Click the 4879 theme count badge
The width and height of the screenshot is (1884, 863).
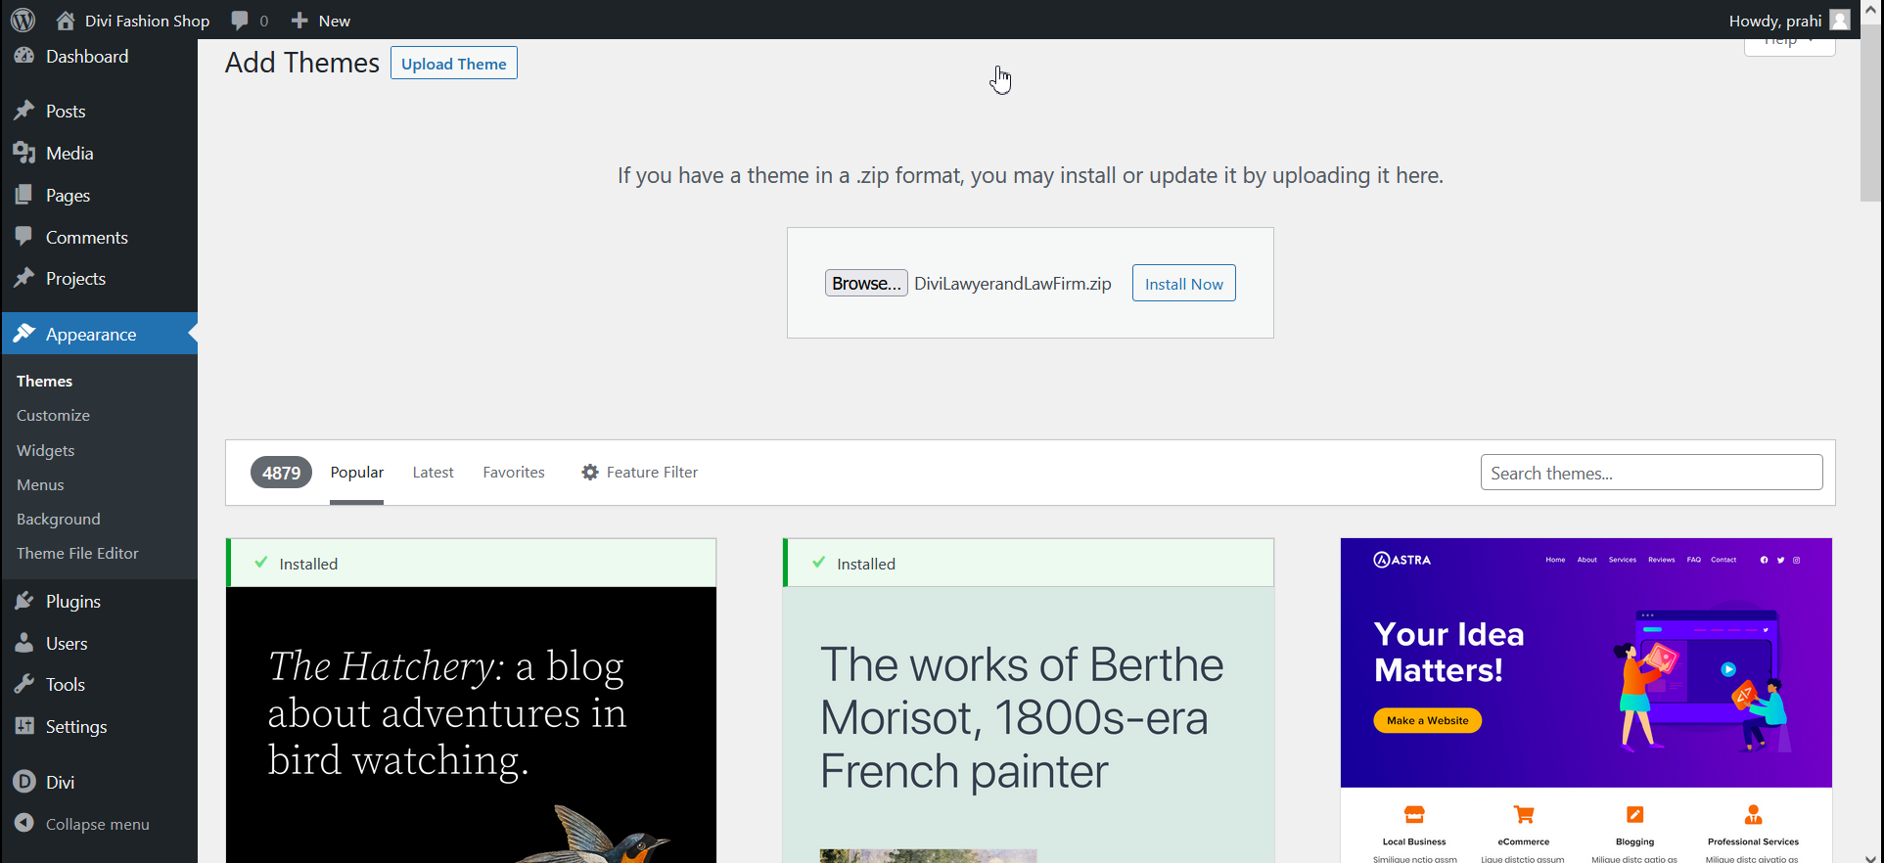click(x=281, y=473)
